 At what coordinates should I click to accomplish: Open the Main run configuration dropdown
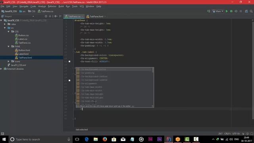click(x=218, y=11)
